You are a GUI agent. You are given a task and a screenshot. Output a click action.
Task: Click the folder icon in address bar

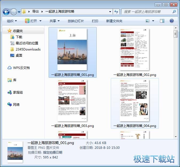point(24,11)
